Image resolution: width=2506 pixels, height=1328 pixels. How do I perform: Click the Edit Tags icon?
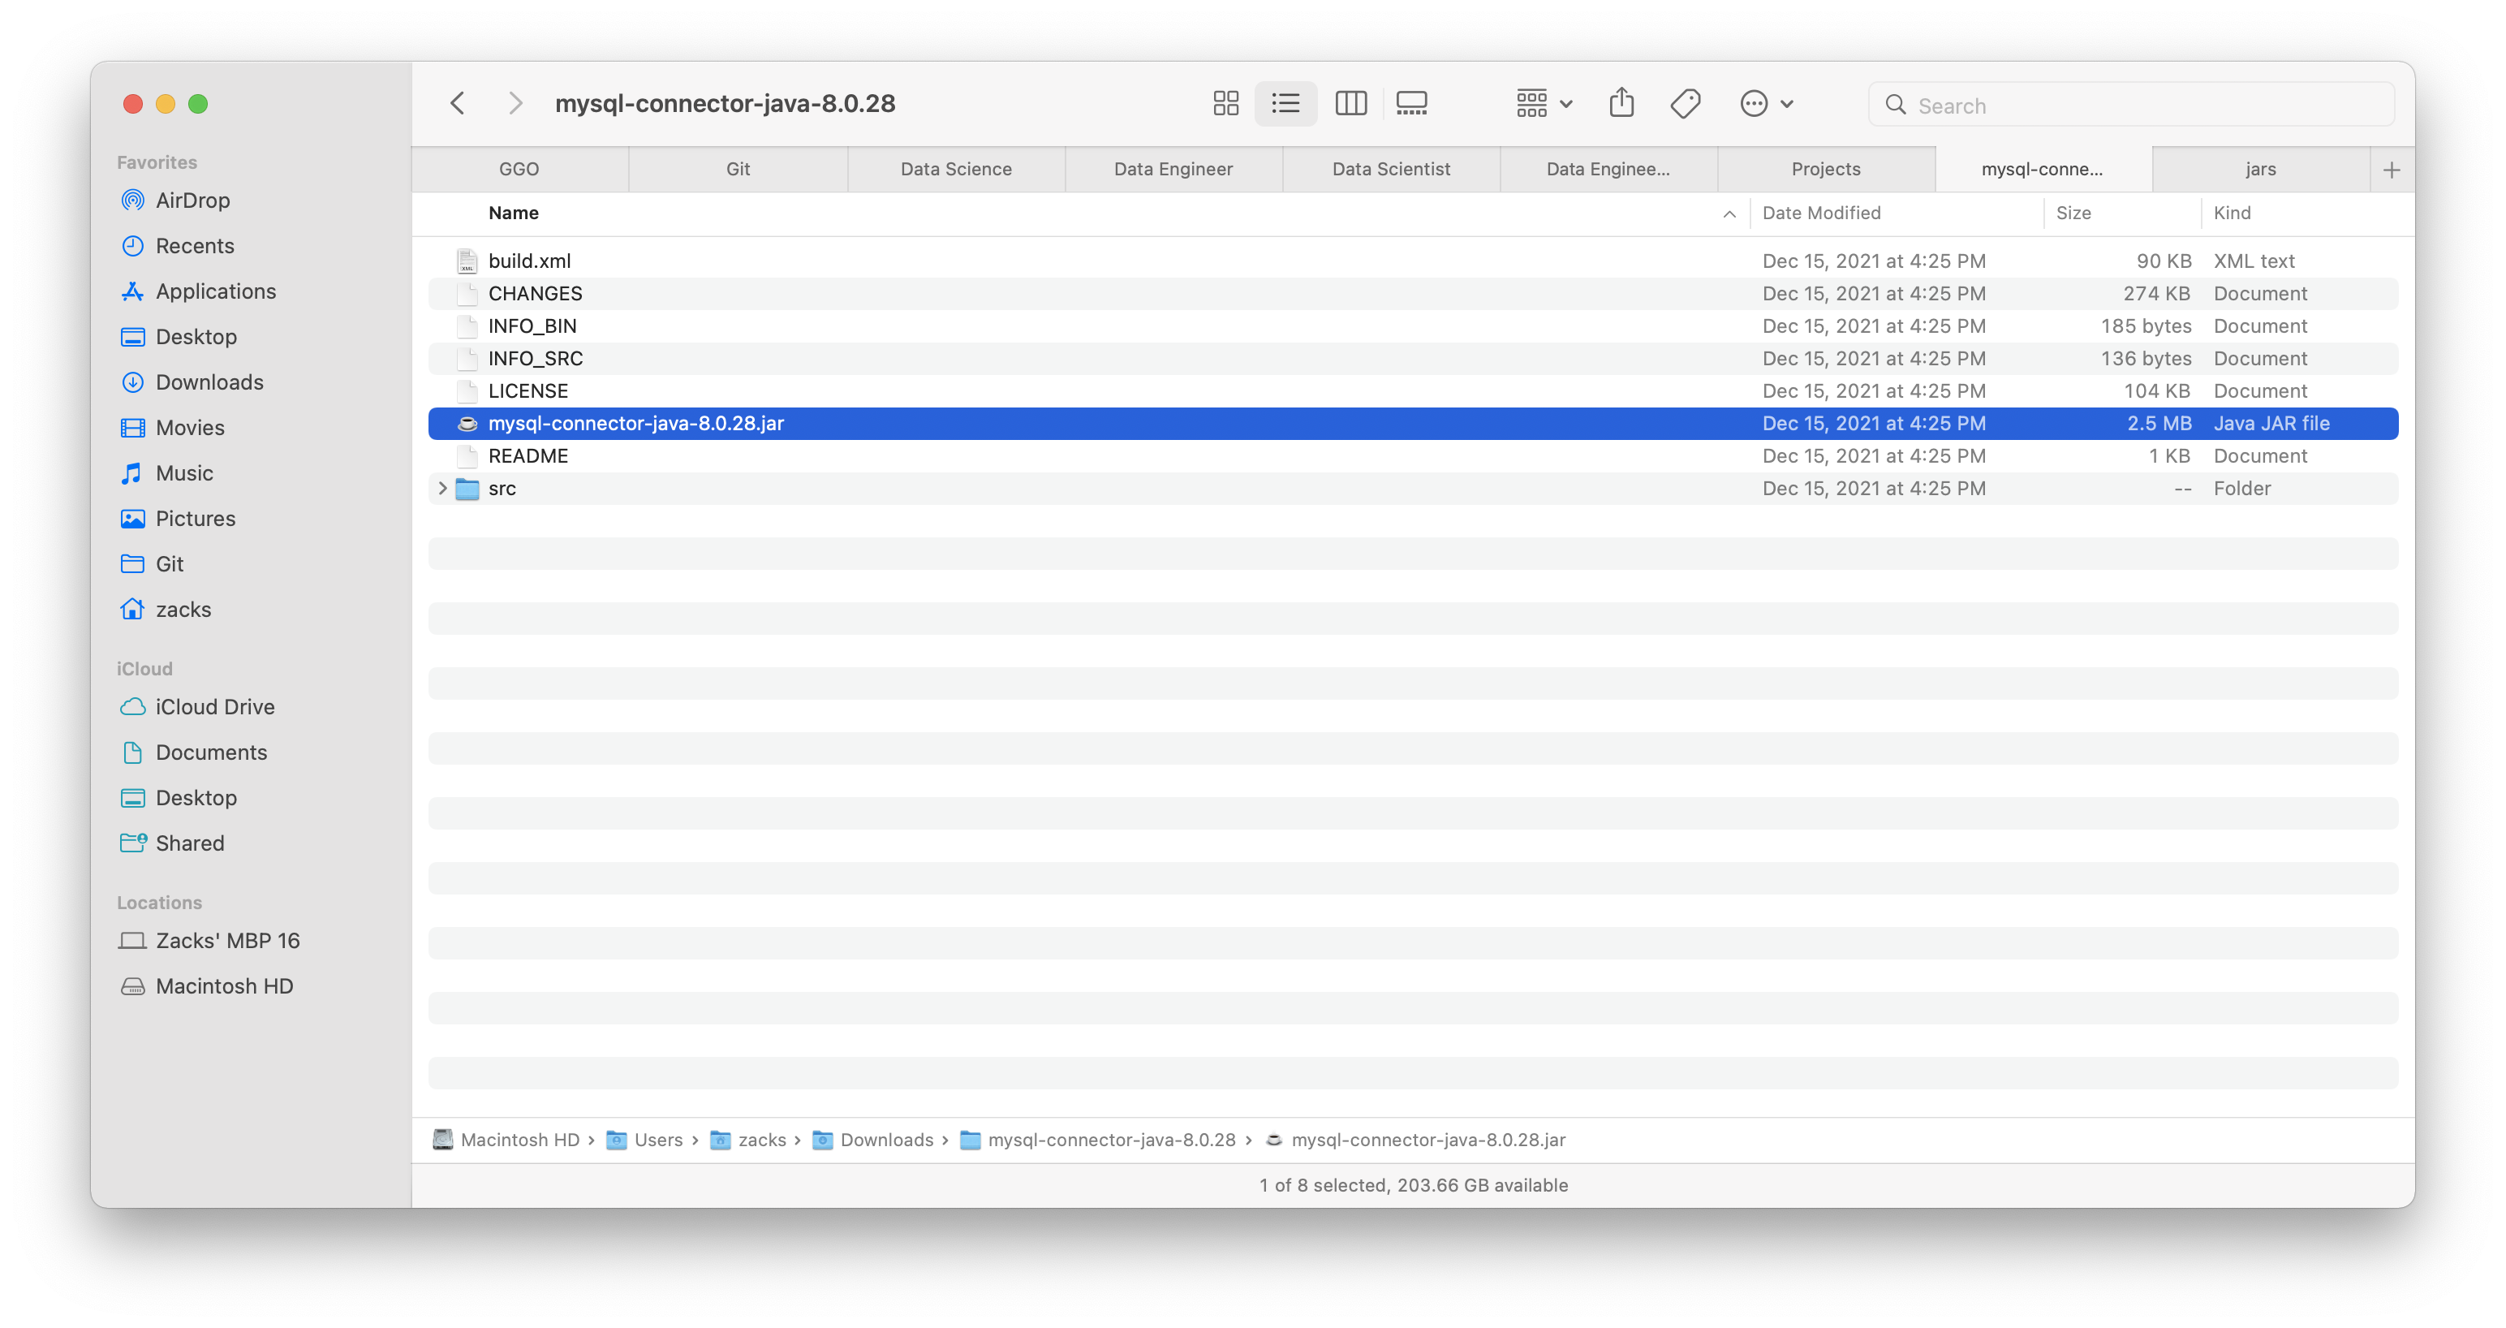pyautogui.click(x=1685, y=103)
